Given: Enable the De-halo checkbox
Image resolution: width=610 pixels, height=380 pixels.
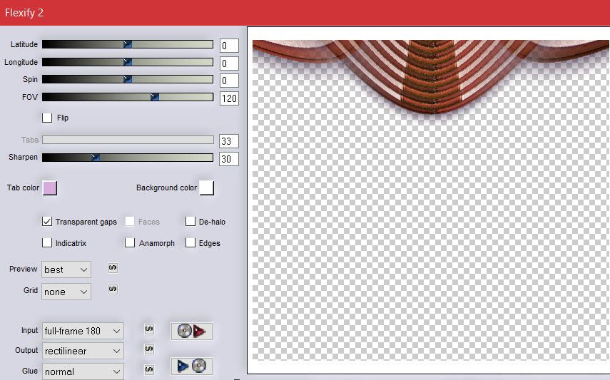Looking at the screenshot, I should pyautogui.click(x=190, y=221).
